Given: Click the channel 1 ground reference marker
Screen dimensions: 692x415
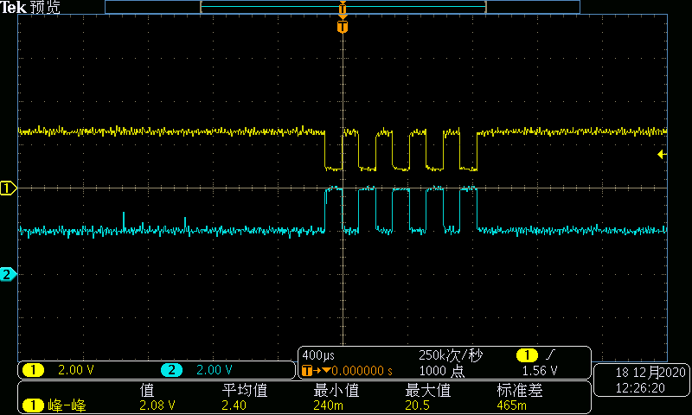Looking at the screenshot, I should point(8,188).
